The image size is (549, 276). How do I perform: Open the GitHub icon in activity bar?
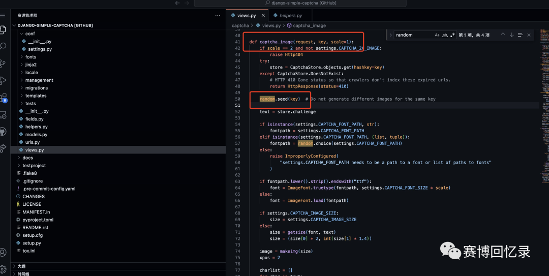click(3, 131)
